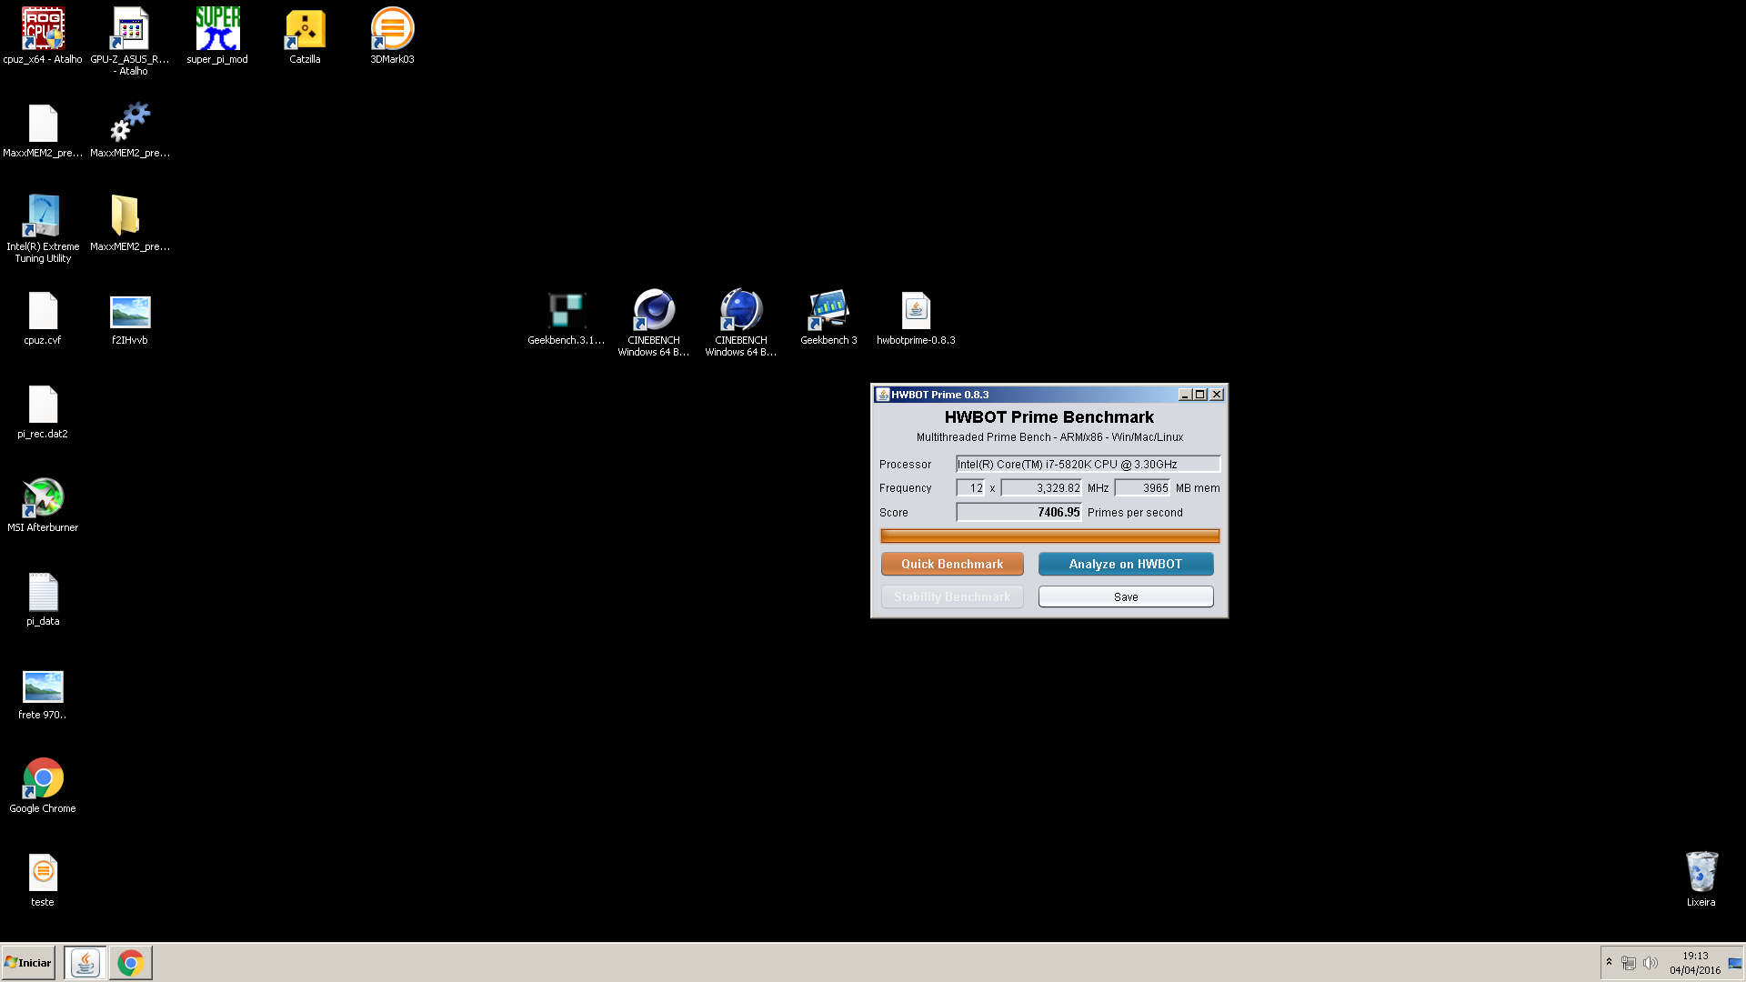Click Java icon in HWBOT Prime title bar
The width and height of the screenshot is (1746, 982).
tap(882, 395)
